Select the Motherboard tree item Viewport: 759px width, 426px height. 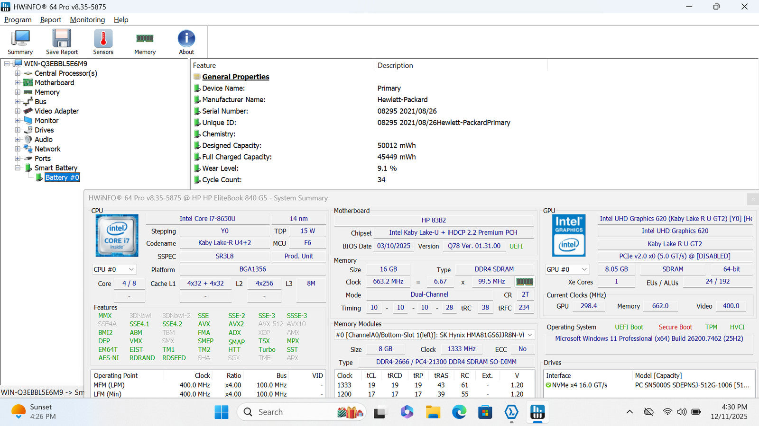coord(54,83)
